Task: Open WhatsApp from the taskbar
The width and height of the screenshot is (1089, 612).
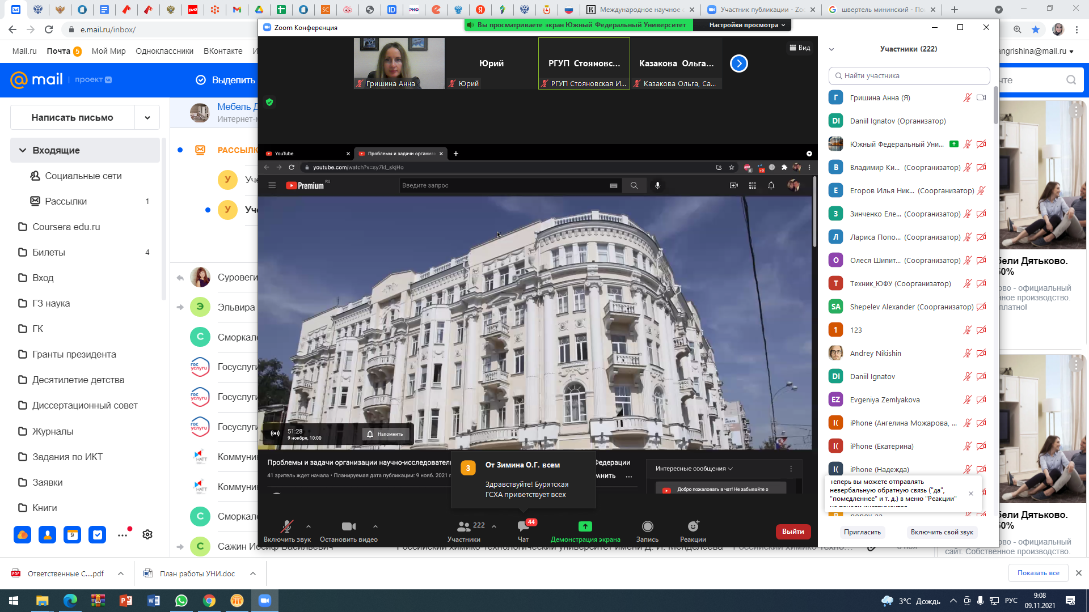Action: (x=181, y=601)
